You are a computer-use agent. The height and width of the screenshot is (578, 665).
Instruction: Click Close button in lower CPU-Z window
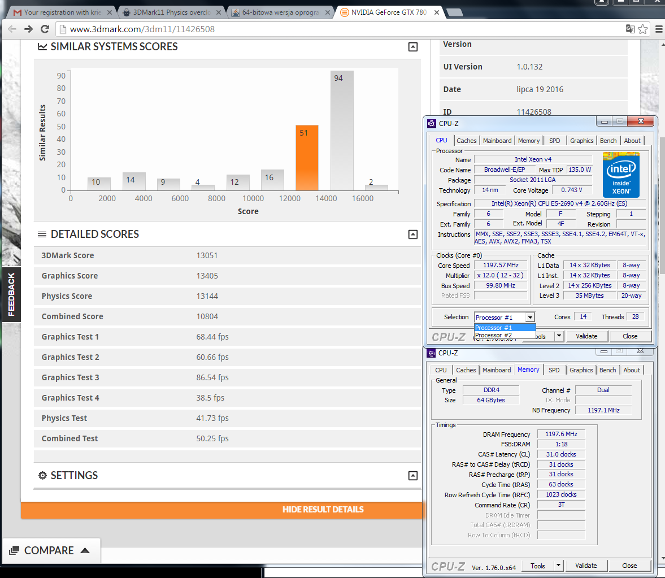[629, 566]
